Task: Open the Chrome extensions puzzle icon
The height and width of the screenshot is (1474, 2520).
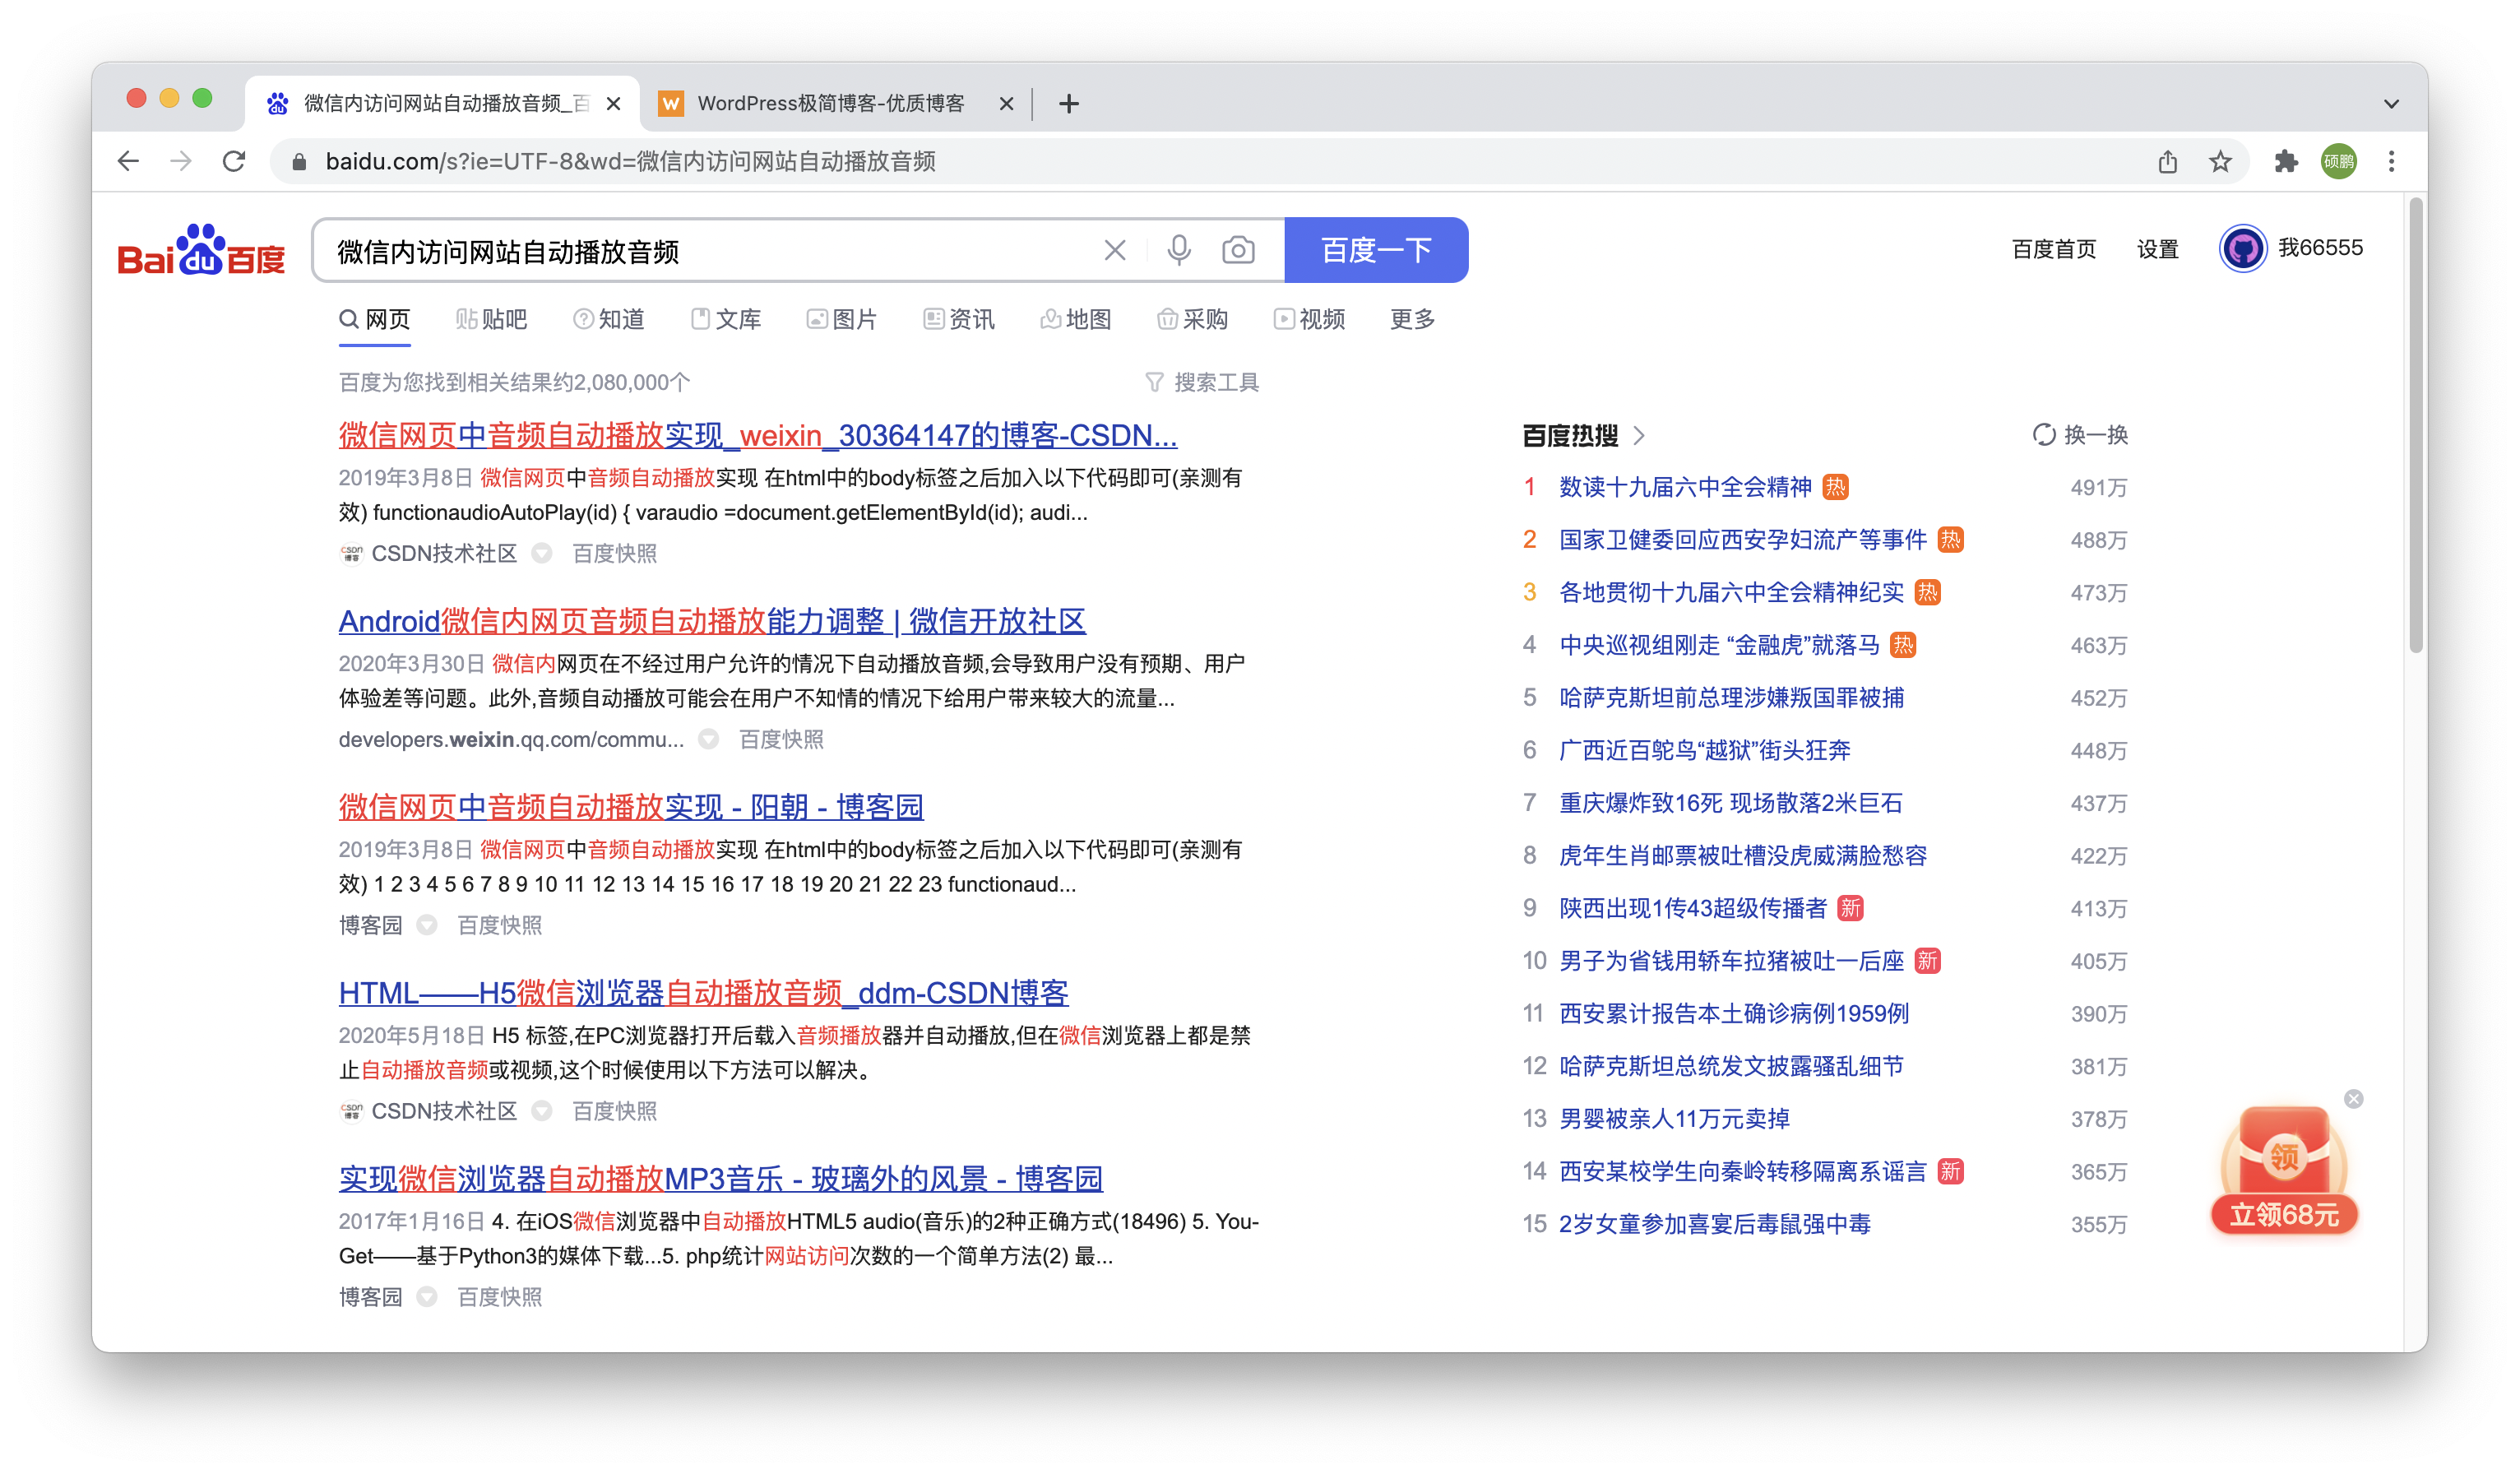Action: 2286,161
